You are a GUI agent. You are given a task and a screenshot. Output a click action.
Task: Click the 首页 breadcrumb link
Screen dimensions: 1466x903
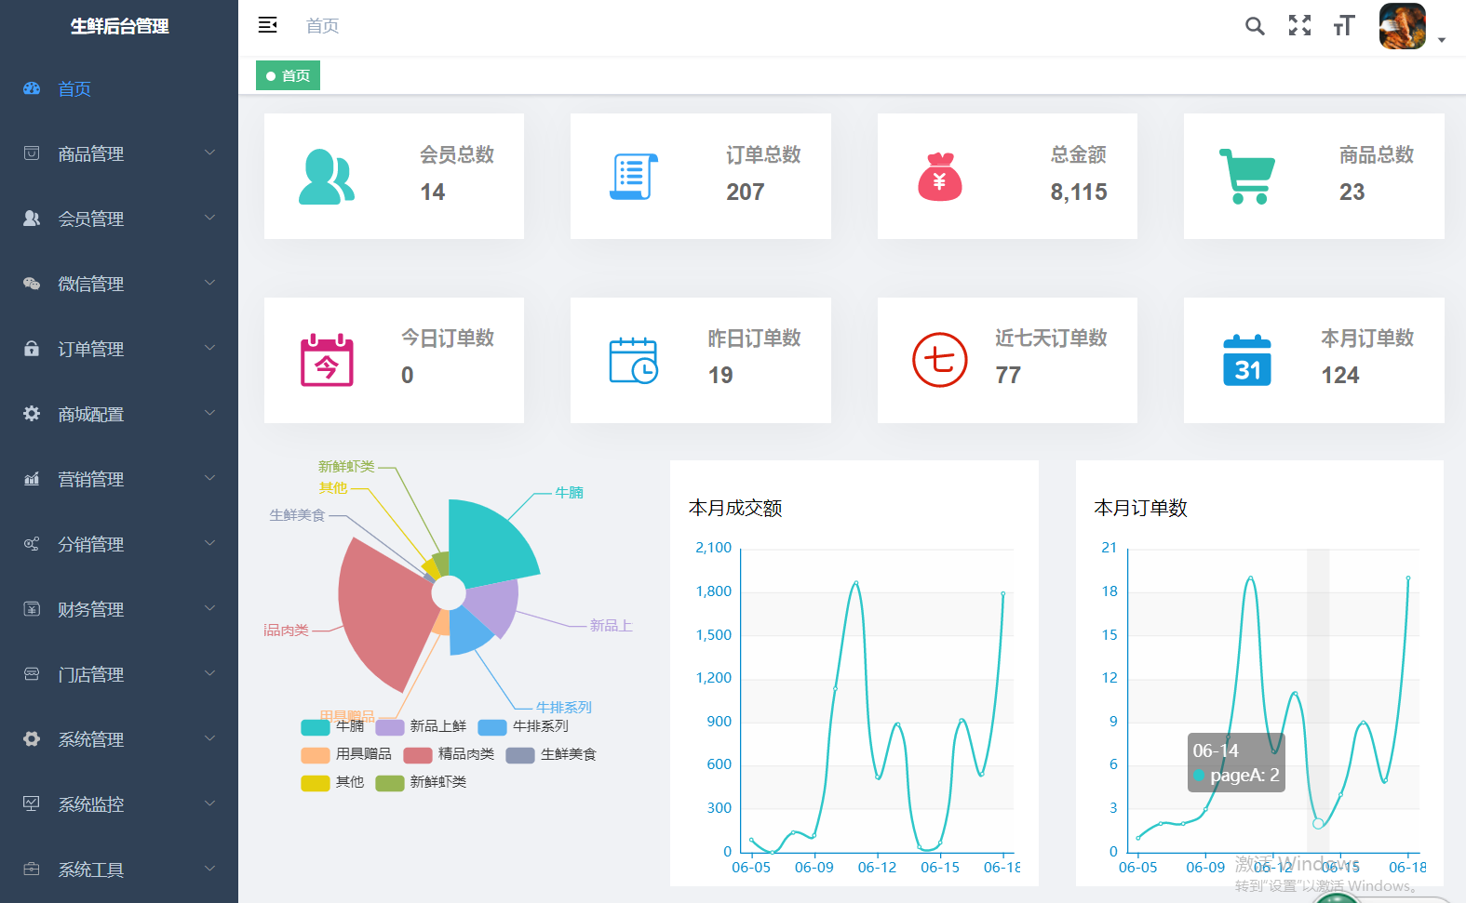[x=322, y=26]
